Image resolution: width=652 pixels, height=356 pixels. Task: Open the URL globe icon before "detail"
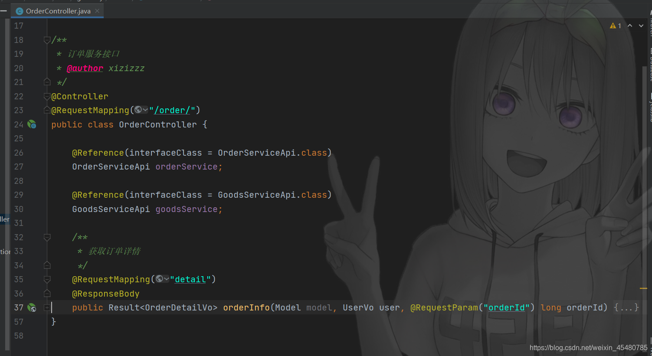coord(159,279)
